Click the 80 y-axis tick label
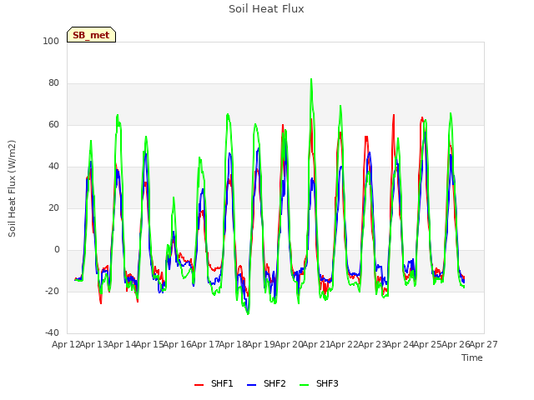The width and height of the screenshot is (534, 400). (53, 83)
